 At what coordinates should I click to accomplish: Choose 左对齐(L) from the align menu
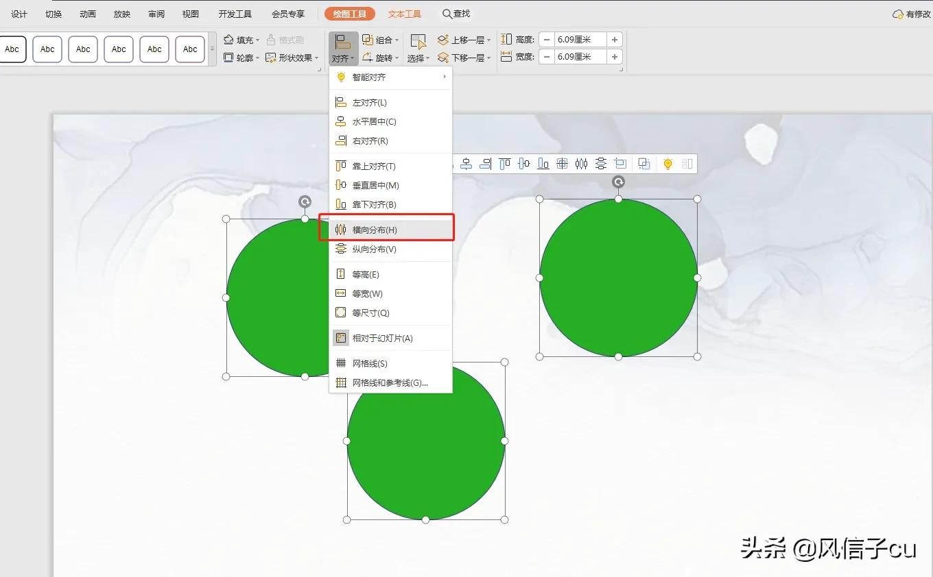point(390,103)
